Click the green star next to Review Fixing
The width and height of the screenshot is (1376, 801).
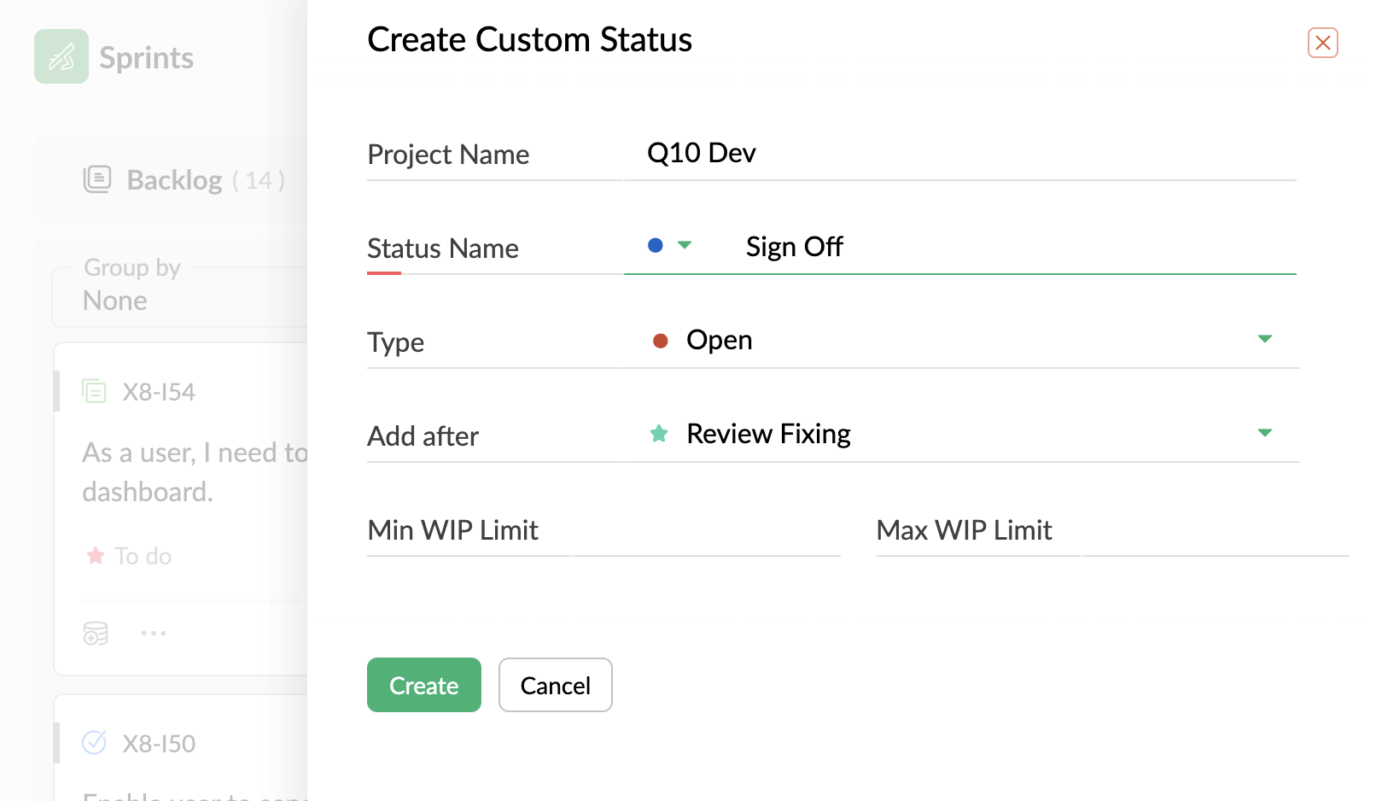point(659,434)
